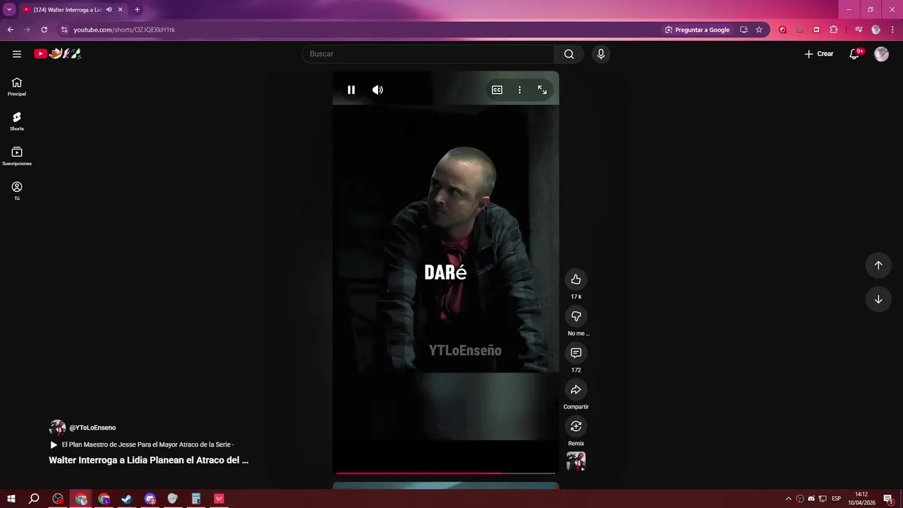Open Calculator from the taskbar

(196, 499)
